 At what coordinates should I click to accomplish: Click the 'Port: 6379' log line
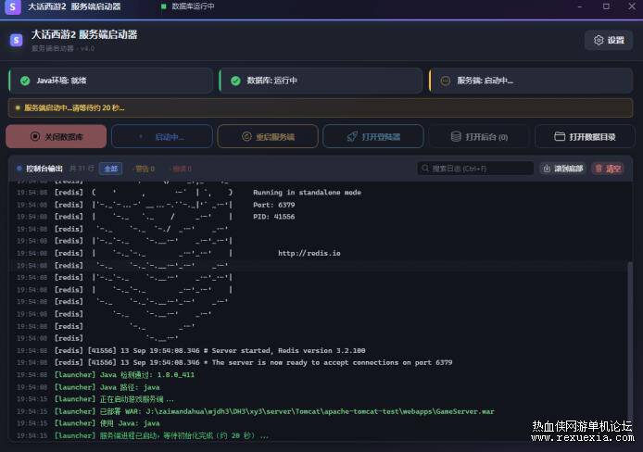pyautogui.click(x=274, y=205)
